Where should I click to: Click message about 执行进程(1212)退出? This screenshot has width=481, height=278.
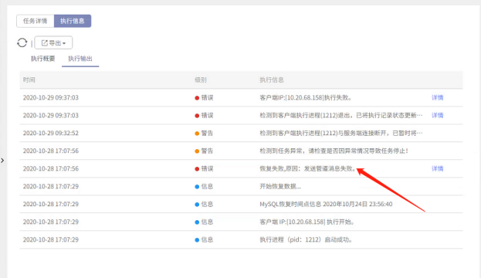(341, 115)
